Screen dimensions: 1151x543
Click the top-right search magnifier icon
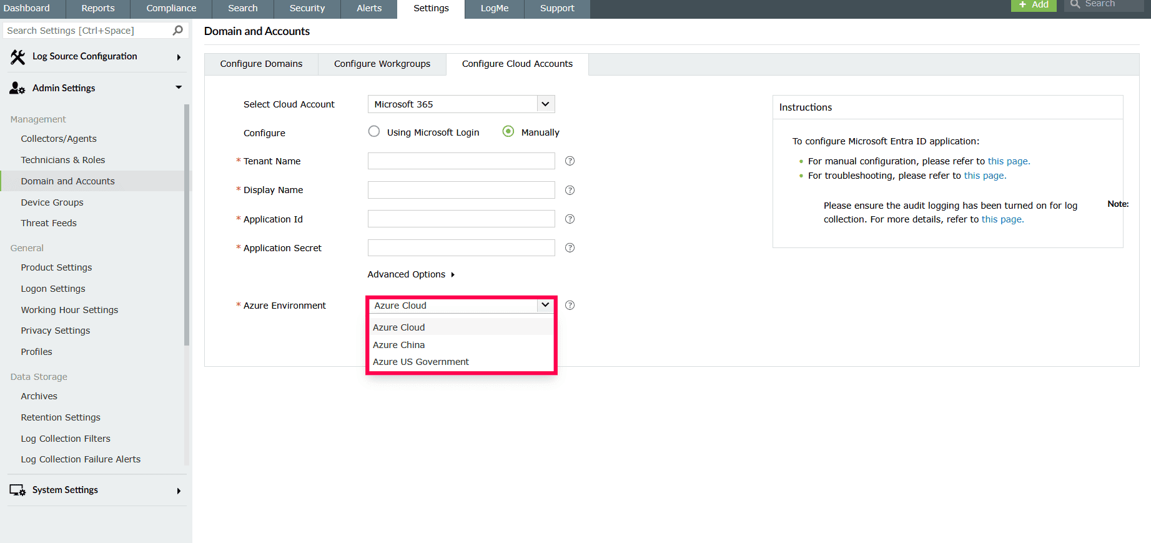click(1075, 4)
